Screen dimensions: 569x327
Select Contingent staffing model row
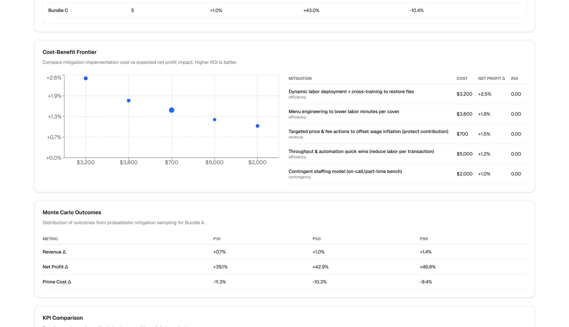pos(345,174)
